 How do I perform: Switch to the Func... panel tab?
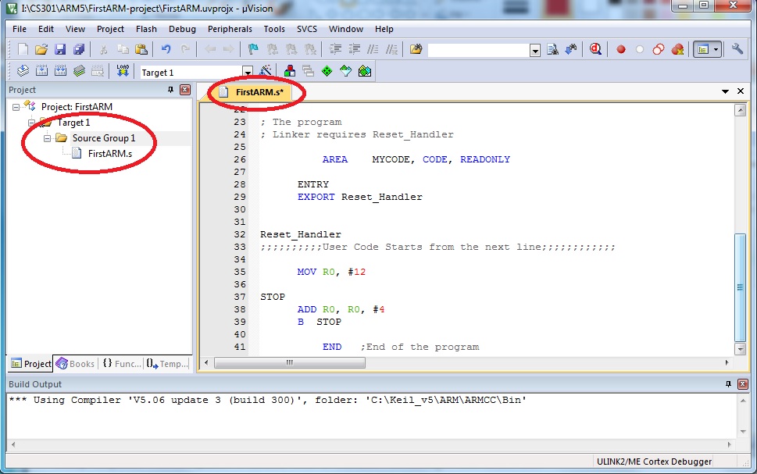coord(122,363)
